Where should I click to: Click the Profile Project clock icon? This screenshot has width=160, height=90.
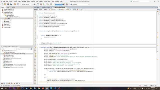(x=51, y=4)
